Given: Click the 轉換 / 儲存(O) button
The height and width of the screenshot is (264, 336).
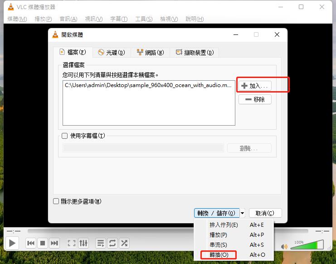Looking at the screenshot, I should [217, 213].
